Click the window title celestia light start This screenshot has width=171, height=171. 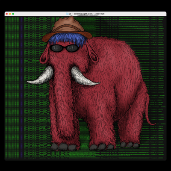(x=83, y=14)
